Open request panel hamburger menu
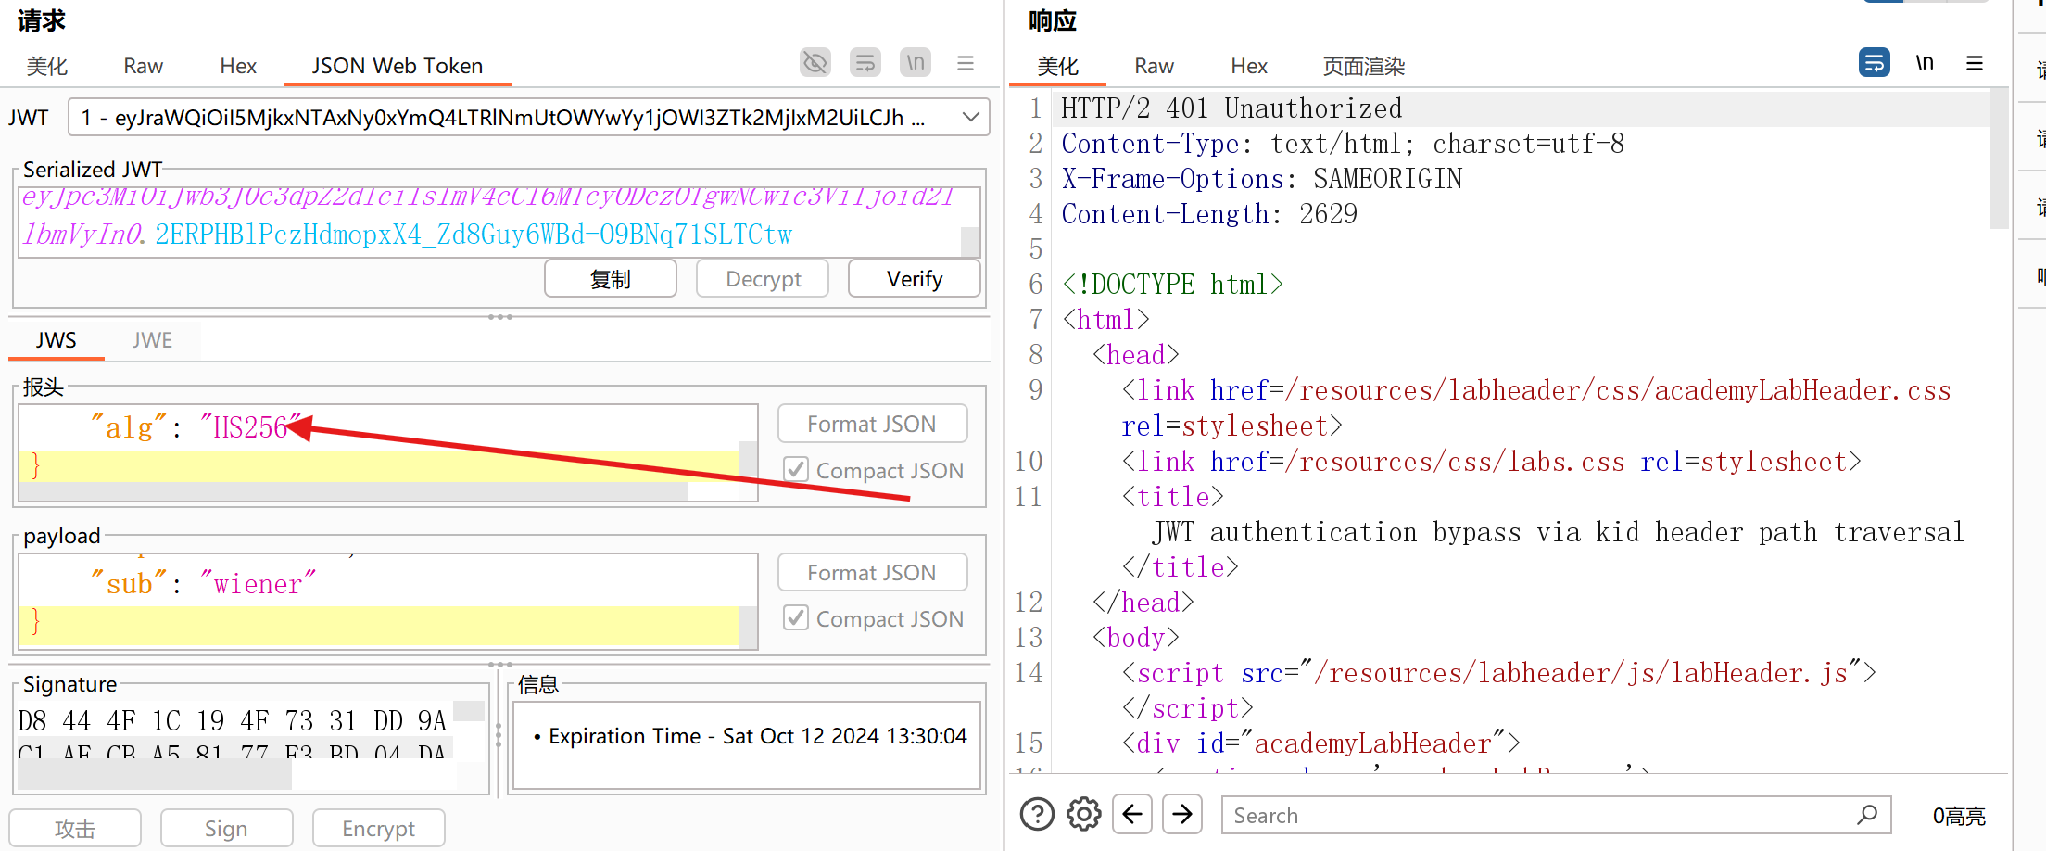This screenshot has width=2046, height=851. (x=966, y=63)
